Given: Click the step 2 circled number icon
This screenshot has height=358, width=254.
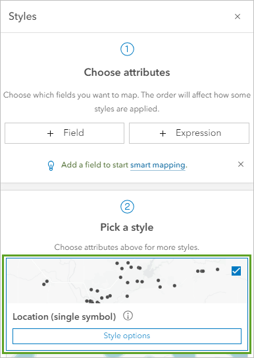Looking at the screenshot, I should (x=127, y=207).
